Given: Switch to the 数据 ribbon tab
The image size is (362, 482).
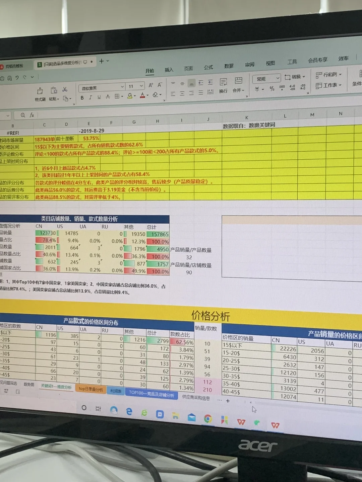Looking at the screenshot, I should click(x=229, y=66).
